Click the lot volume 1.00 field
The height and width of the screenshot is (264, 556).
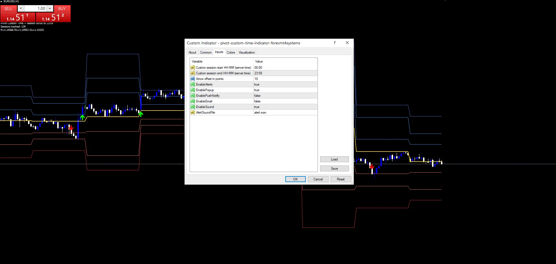(35, 8)
